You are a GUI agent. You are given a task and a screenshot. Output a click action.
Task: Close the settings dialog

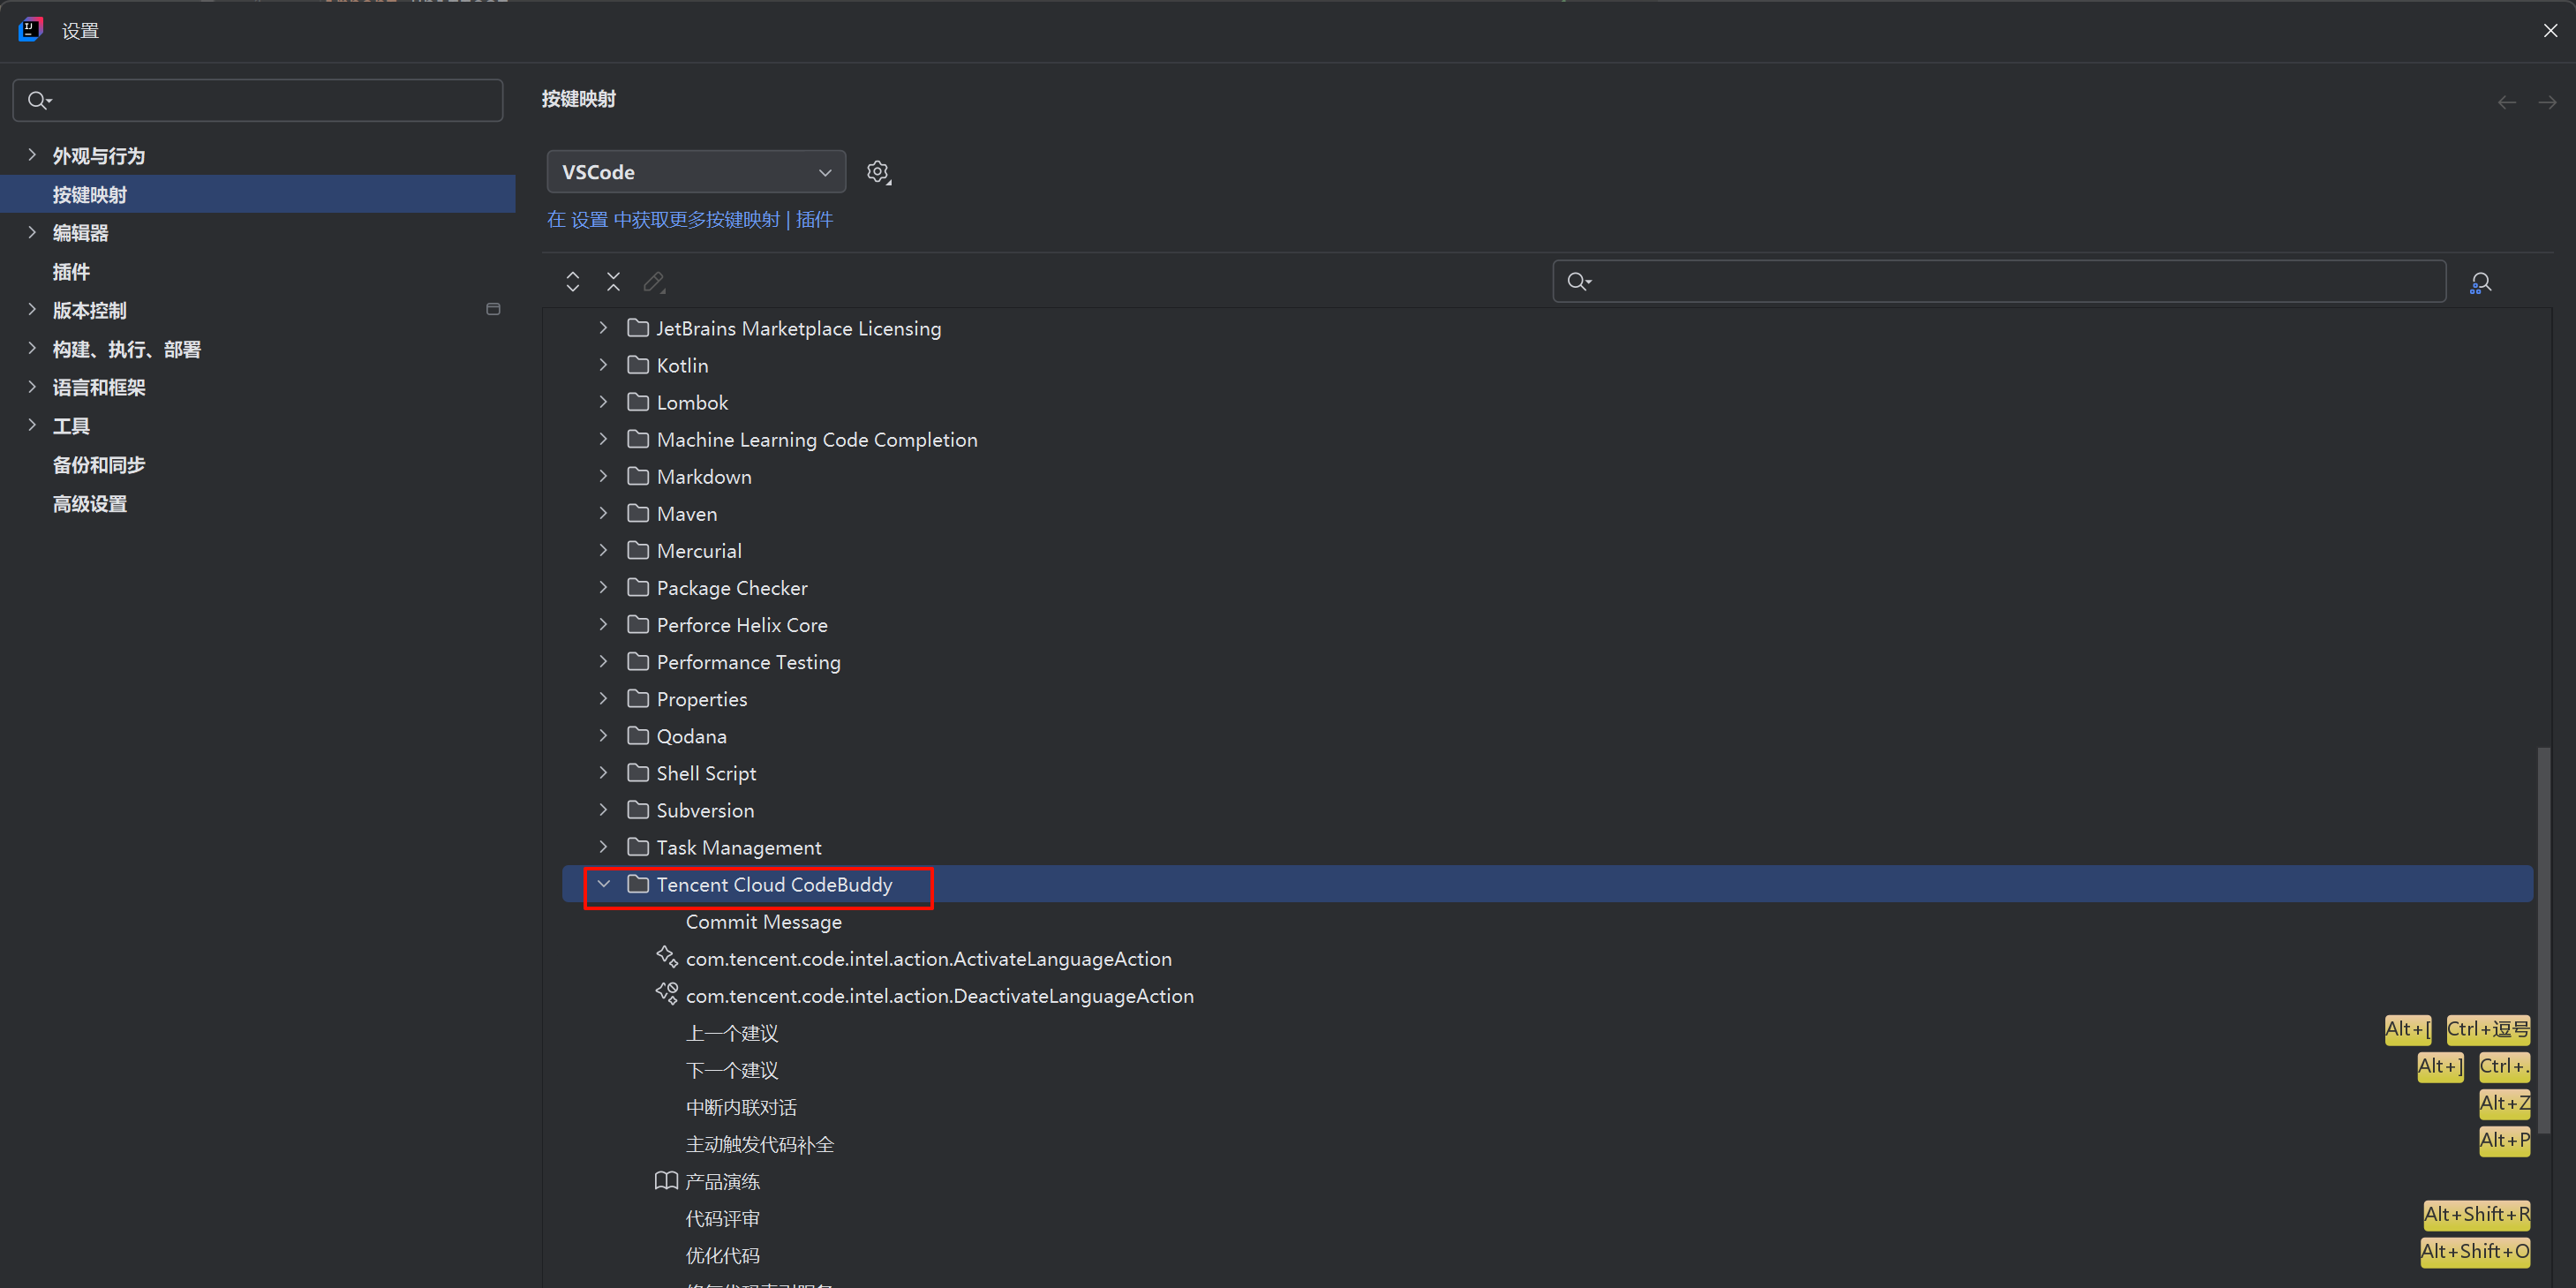coord(2550,30)
